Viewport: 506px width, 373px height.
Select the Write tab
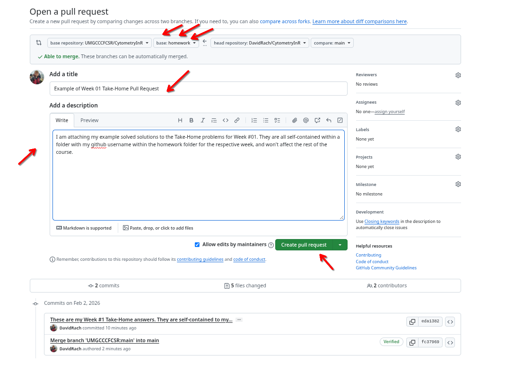62,120
